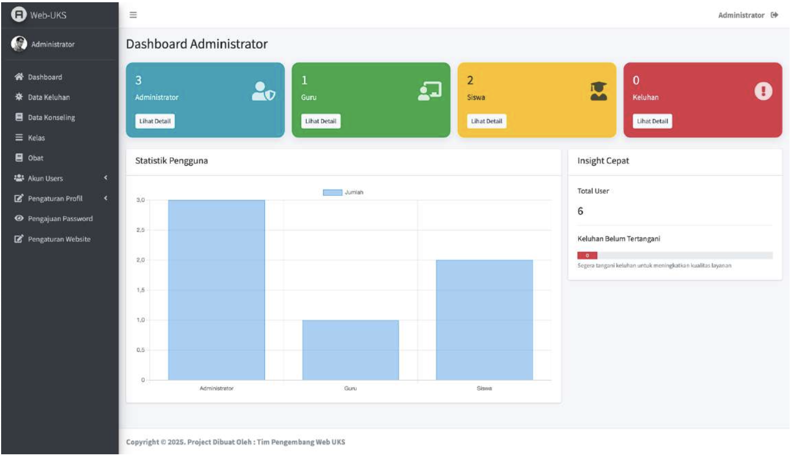Go to the Kelas menu item
The width and height of the screenshot is (793, 456).
click(x=60, y=138)
